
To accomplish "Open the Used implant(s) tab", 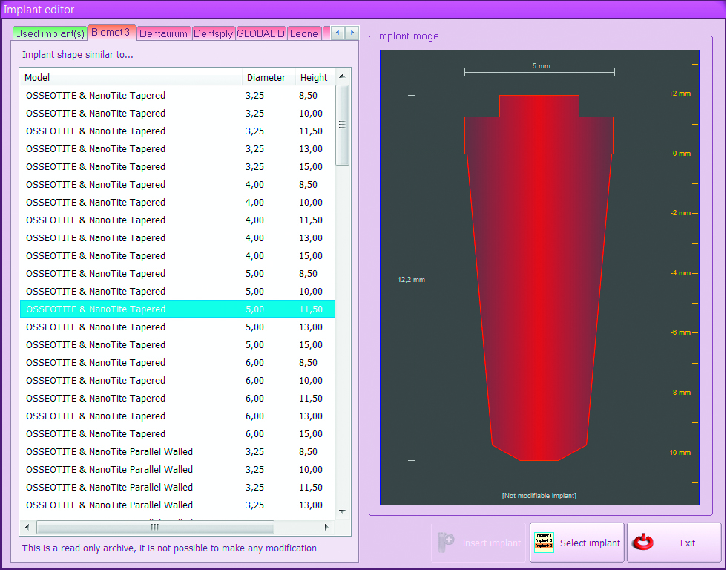I will [50, 33].
